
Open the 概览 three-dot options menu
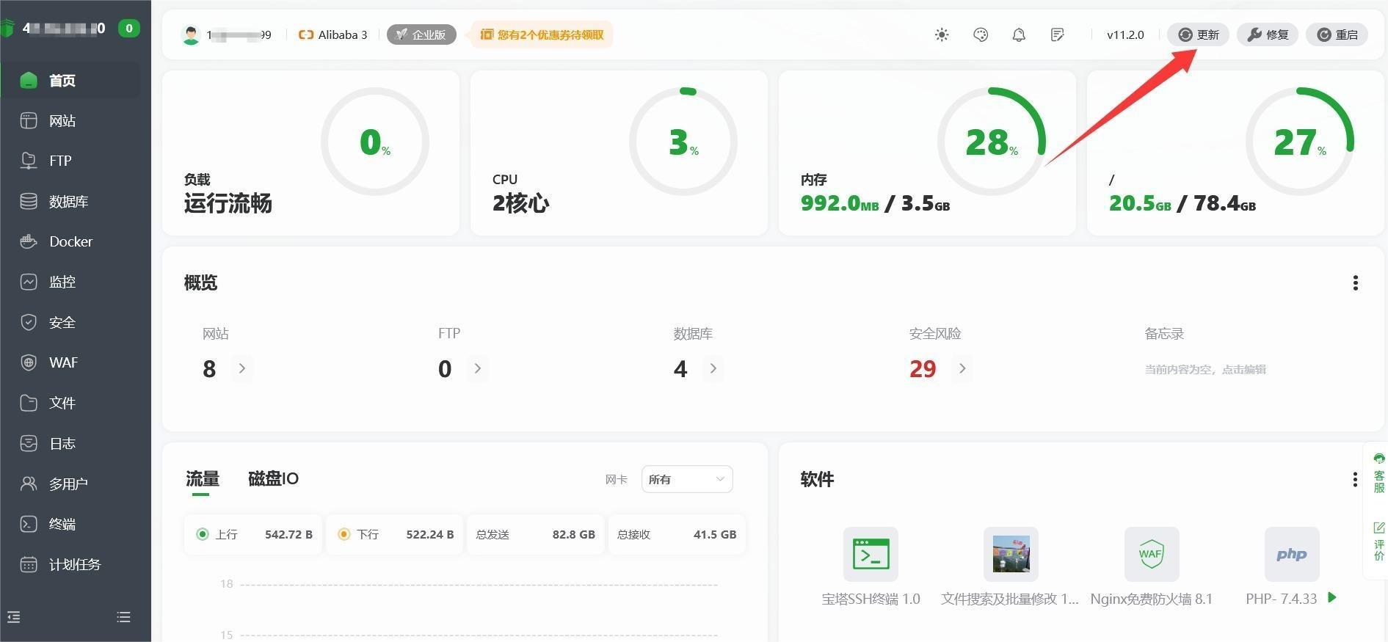1355,283
